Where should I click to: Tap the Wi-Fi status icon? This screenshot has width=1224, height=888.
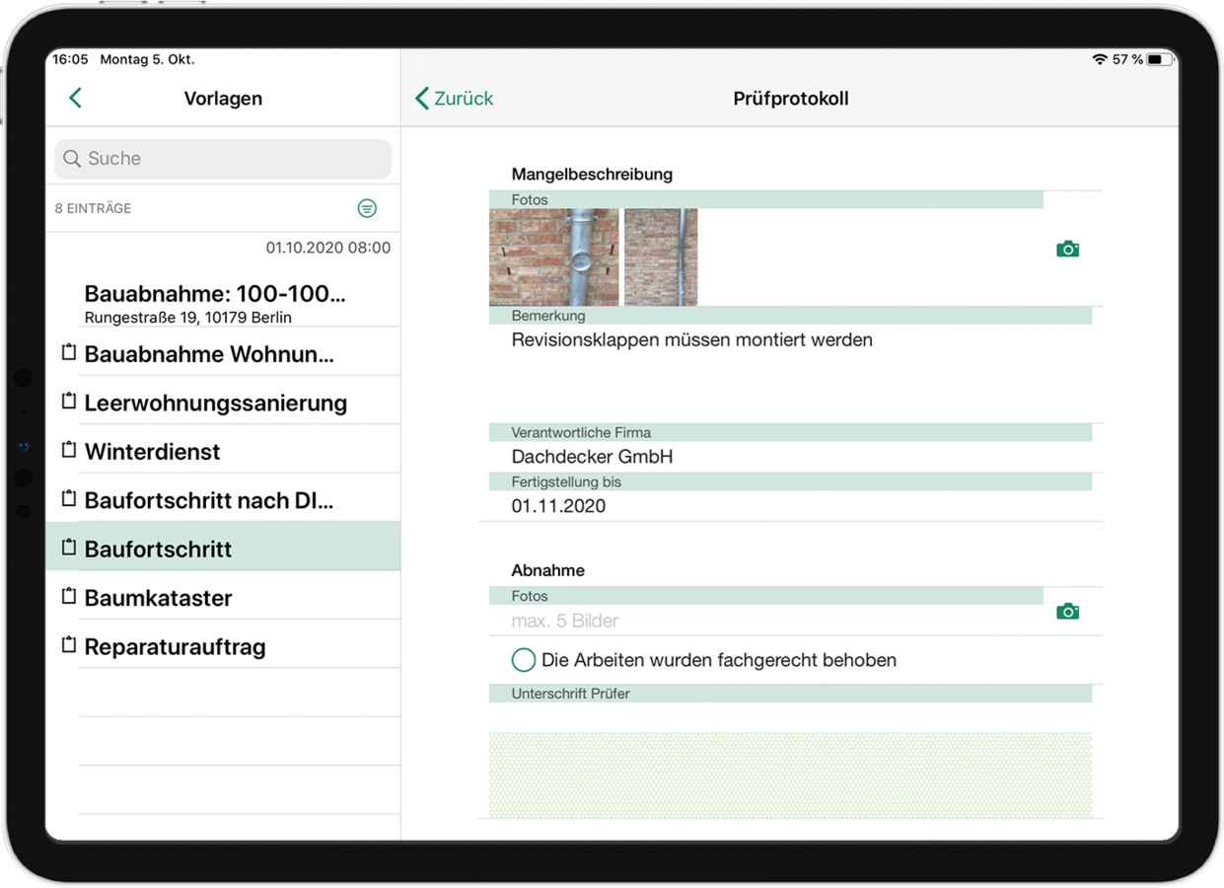click(1099, 60)
